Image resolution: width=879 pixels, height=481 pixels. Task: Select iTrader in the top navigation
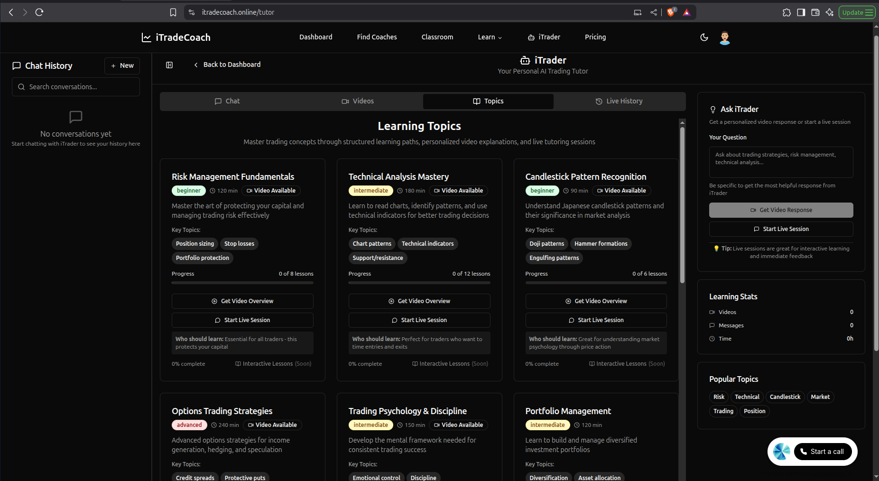click(544, 37)
